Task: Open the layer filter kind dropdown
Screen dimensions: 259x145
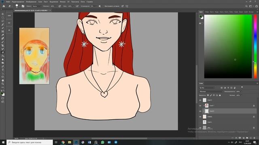Action: coord(207,88)
